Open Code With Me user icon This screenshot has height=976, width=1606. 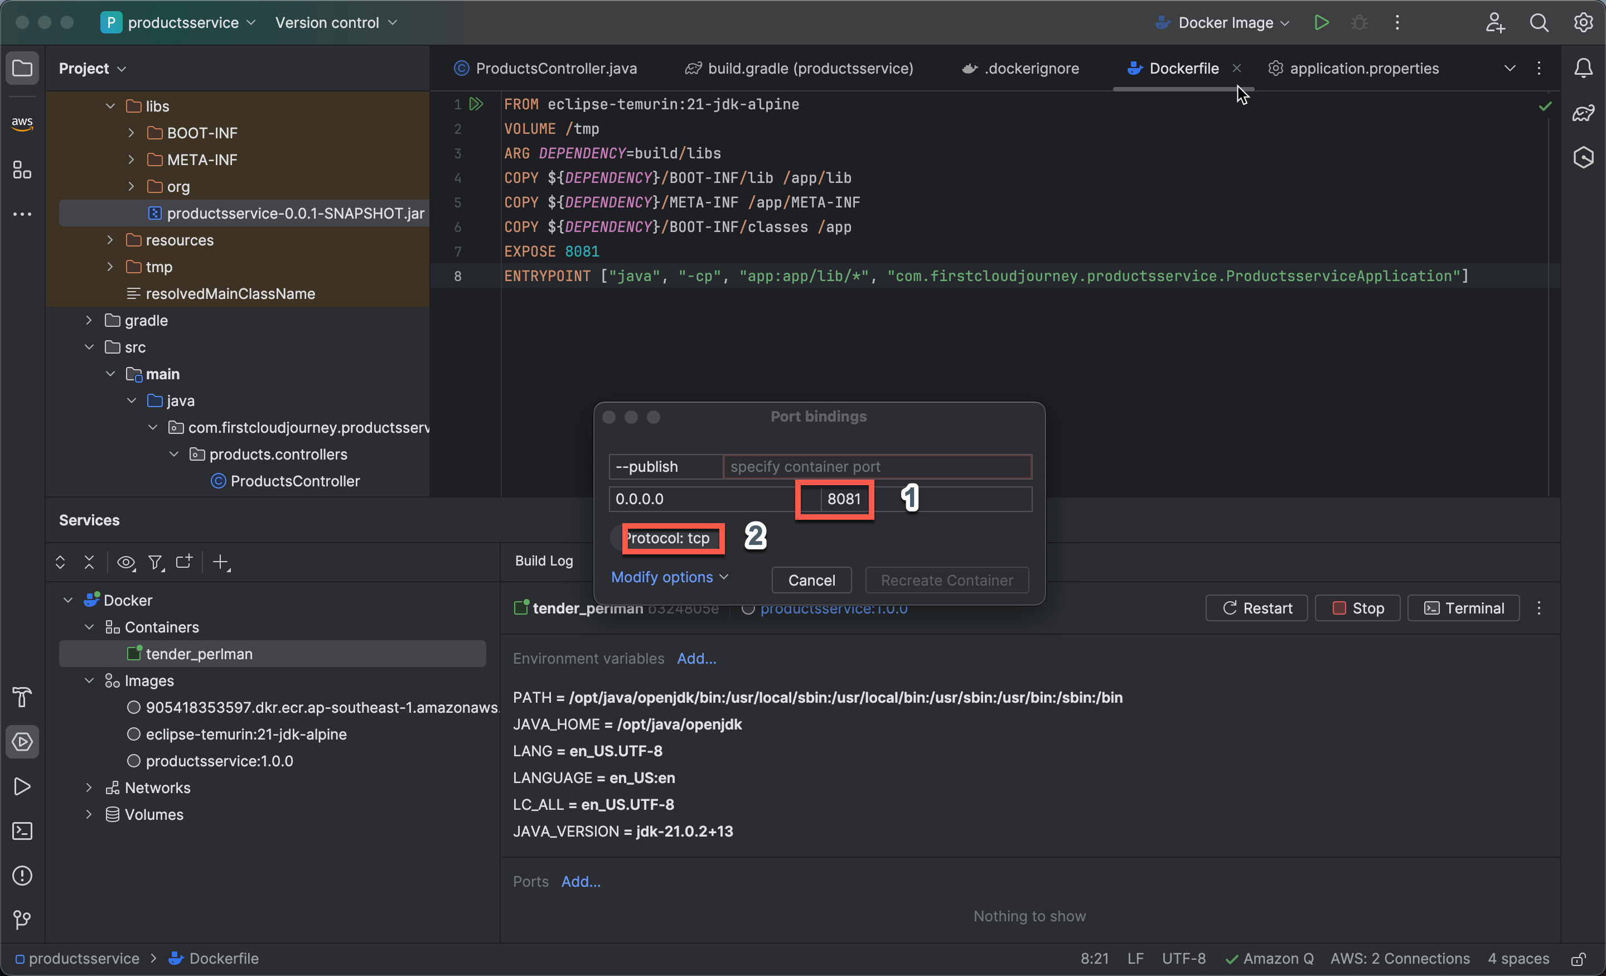pos(1495,23)
